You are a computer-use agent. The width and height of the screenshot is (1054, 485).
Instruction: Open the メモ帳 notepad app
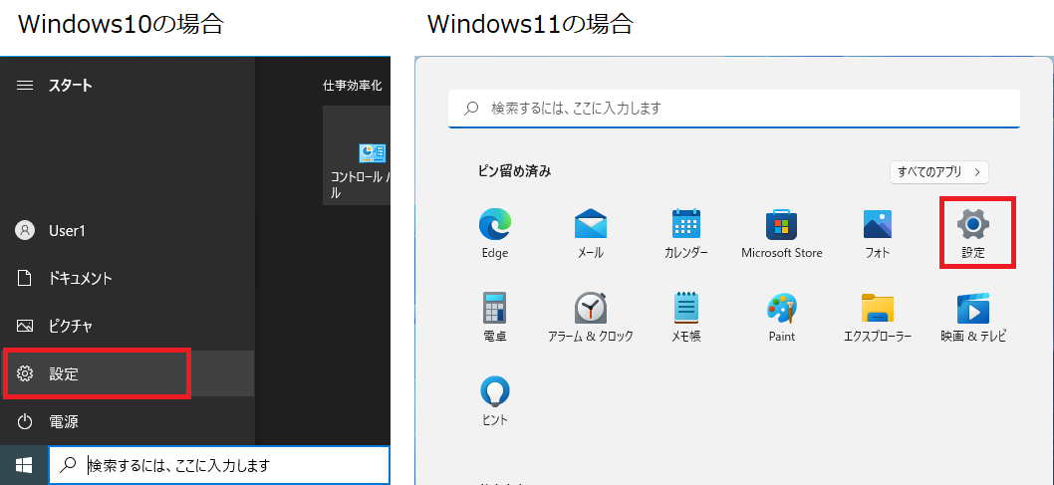click(685, 317)
